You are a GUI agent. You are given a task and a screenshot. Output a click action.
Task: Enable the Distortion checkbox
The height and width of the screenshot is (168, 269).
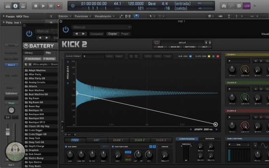(x=113, y=147)
